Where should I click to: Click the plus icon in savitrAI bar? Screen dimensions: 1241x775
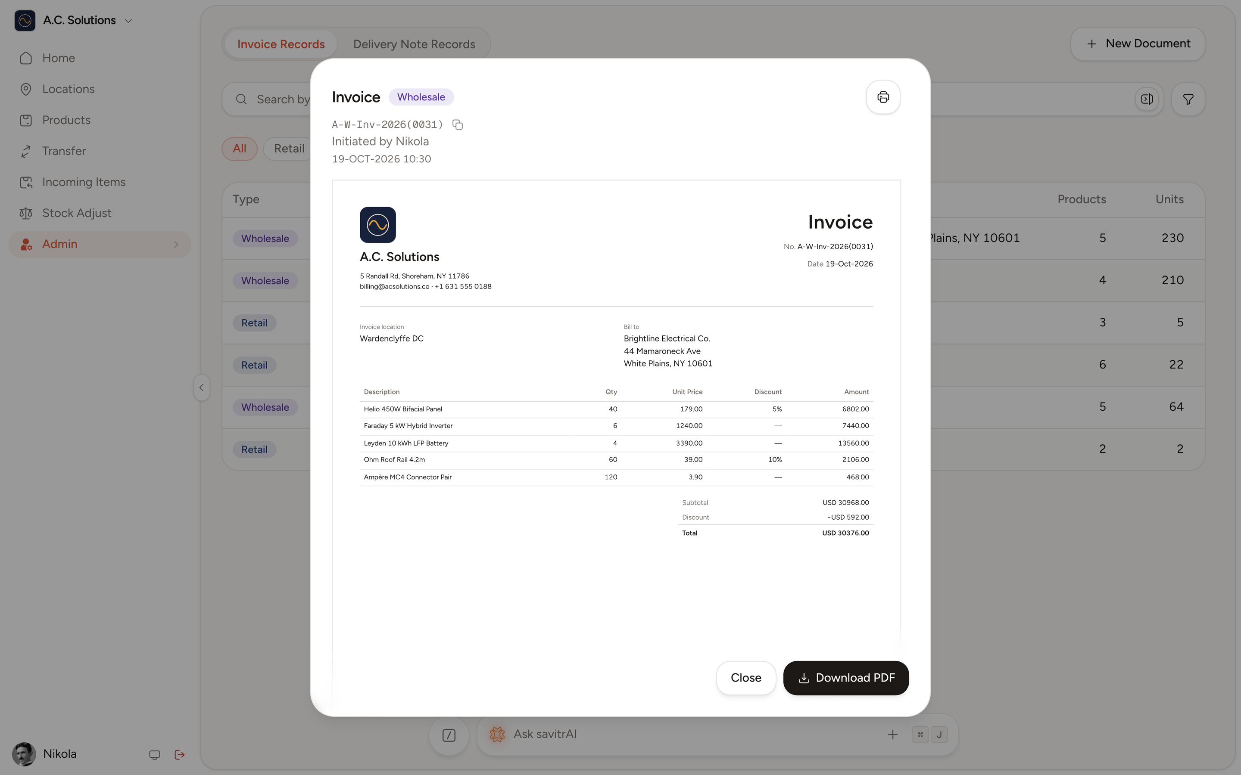(x=892, y=735)
